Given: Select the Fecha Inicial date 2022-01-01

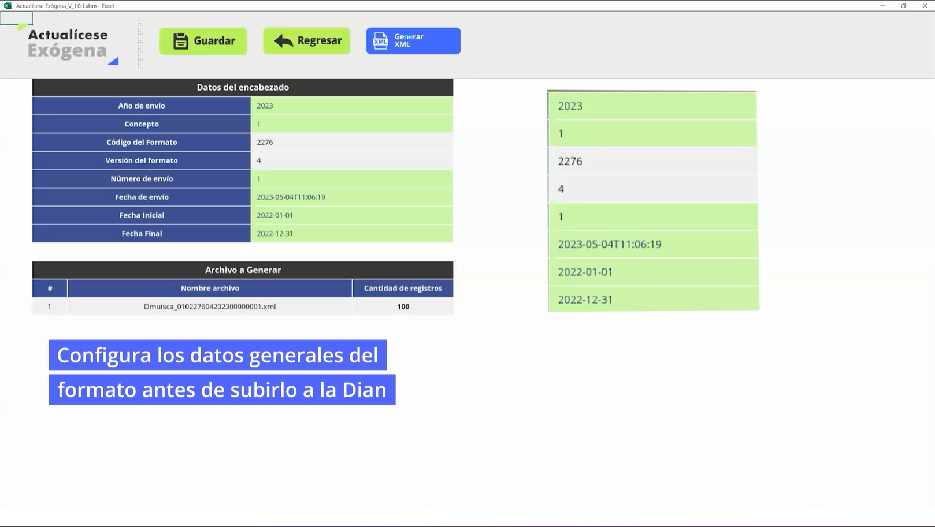Looking at the screenshot, I should tap(353, 215).
